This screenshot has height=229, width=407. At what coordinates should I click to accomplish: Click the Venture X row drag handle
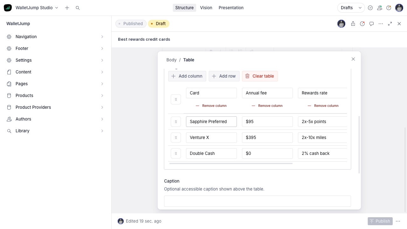(x=176, y=137)
